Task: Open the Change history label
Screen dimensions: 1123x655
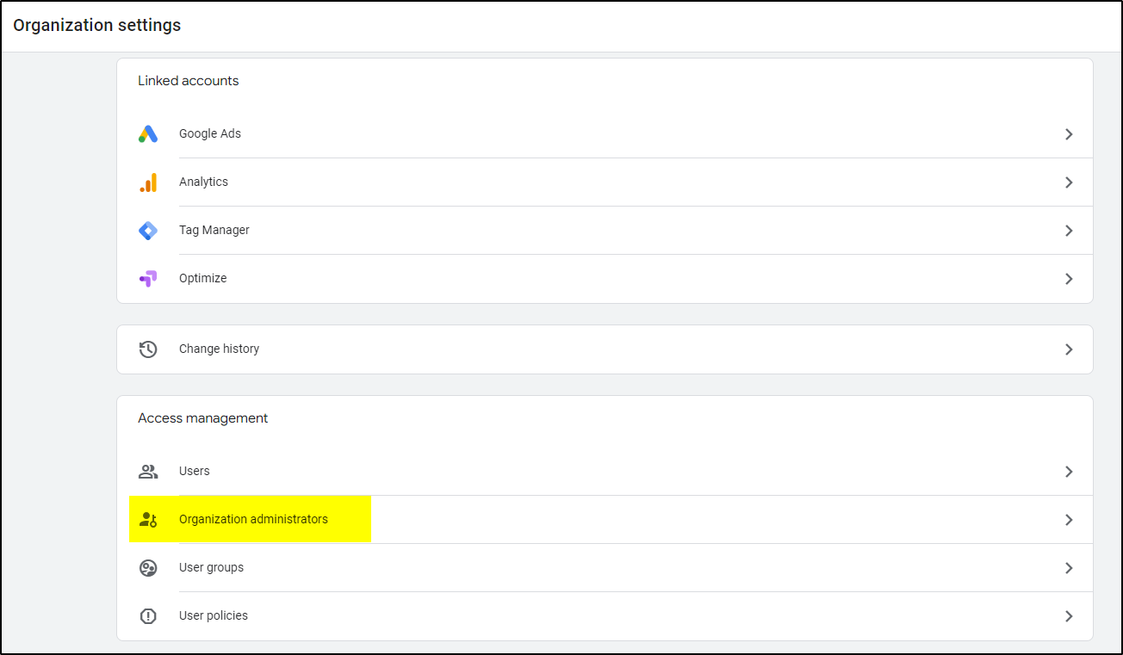Action: pyautogui.click(x=219, y=349)
